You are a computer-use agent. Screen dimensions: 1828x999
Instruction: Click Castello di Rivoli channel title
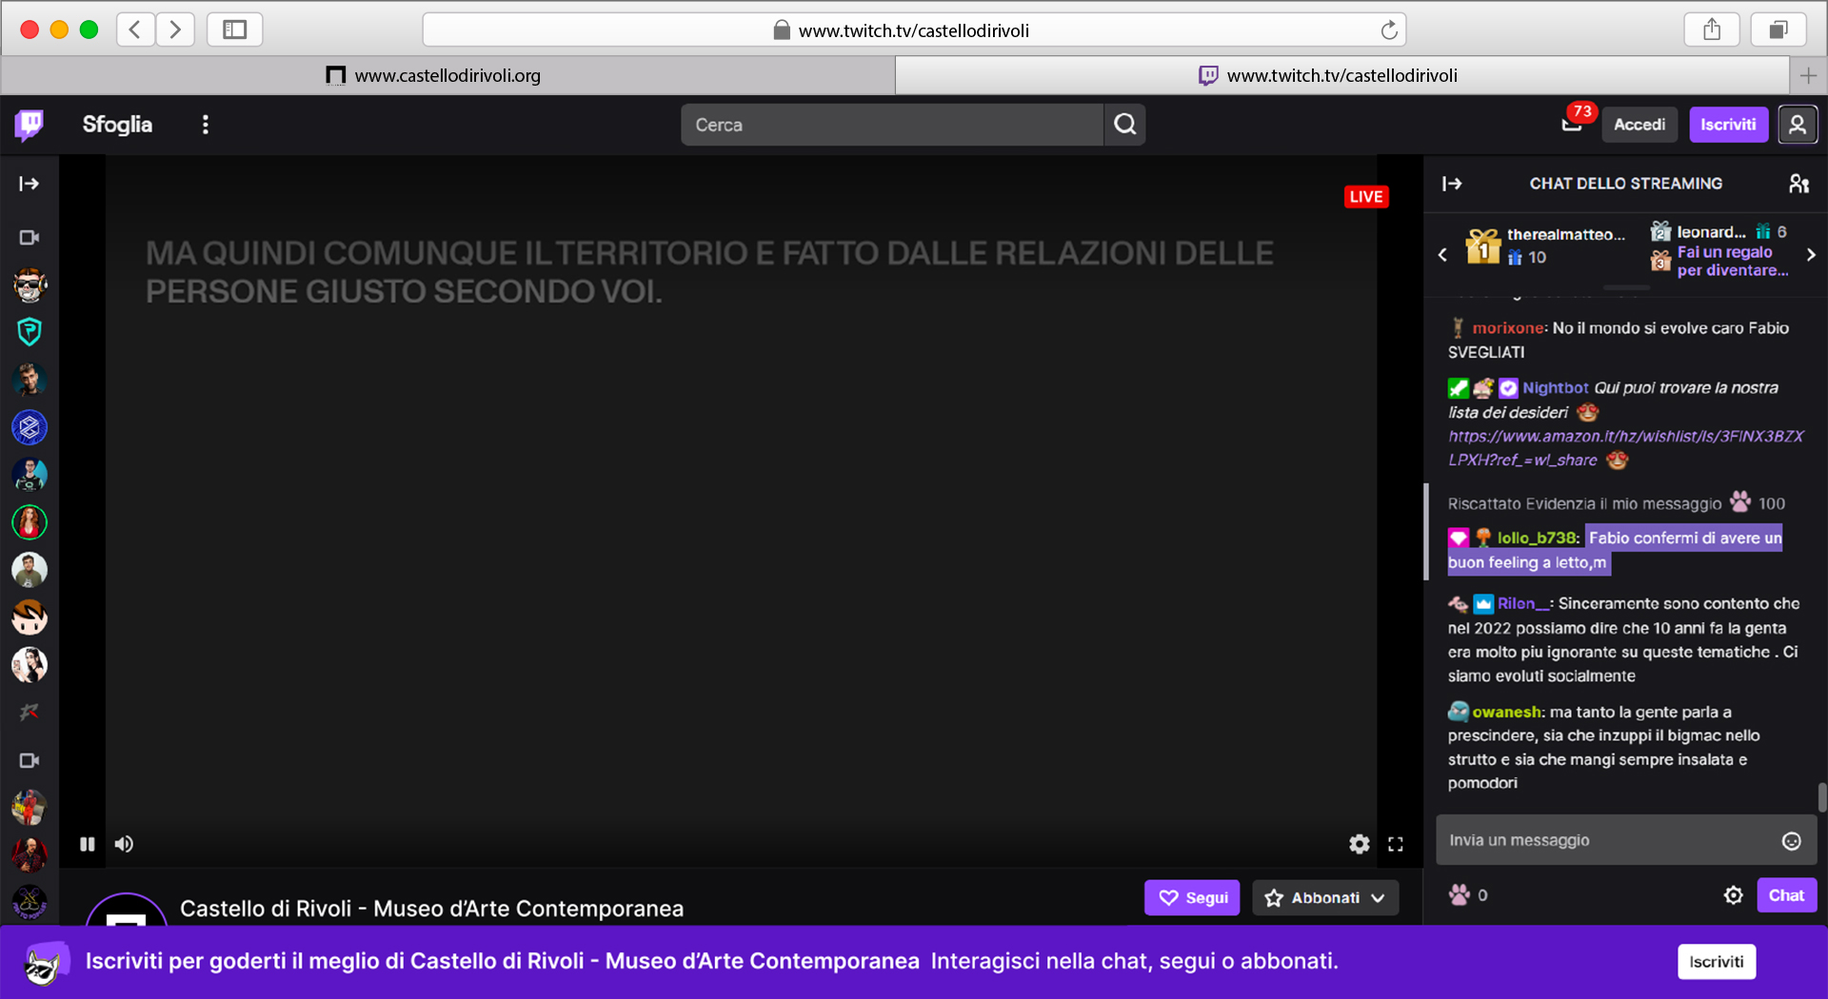[x=431, y=909]
